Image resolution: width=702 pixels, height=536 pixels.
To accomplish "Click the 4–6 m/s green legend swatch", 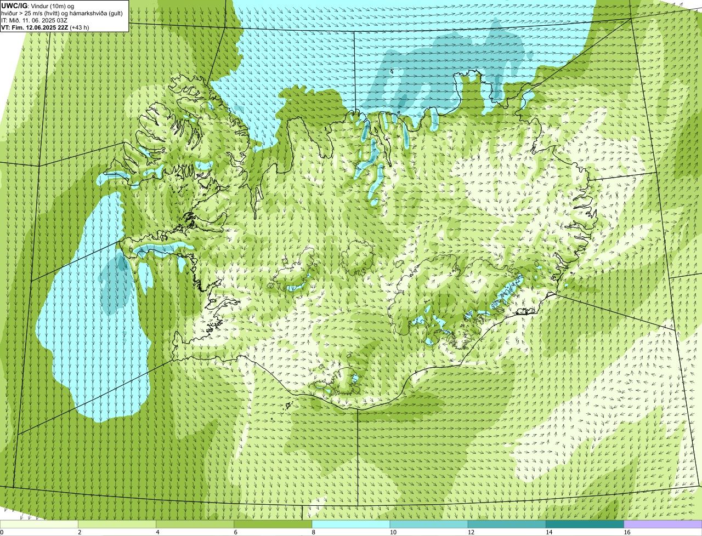I will [x=195, y=524].
